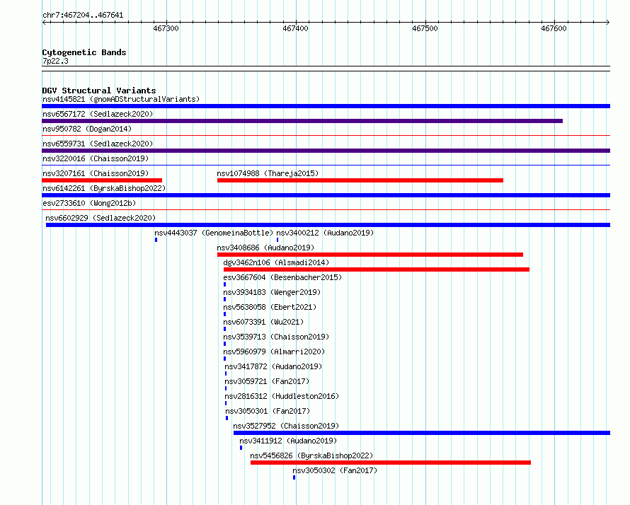The width and height of the screenshot is (630, 505).
Task: Select nsv6559731 (Sedlazeck2020) label
Action: point(98,144)
